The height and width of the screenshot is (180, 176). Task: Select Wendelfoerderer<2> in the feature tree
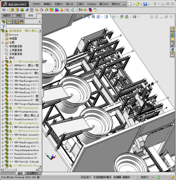pos(26,154)
